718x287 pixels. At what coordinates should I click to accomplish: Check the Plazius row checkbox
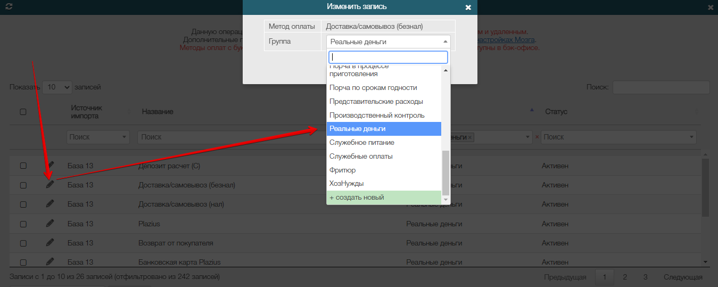point(23,224)
